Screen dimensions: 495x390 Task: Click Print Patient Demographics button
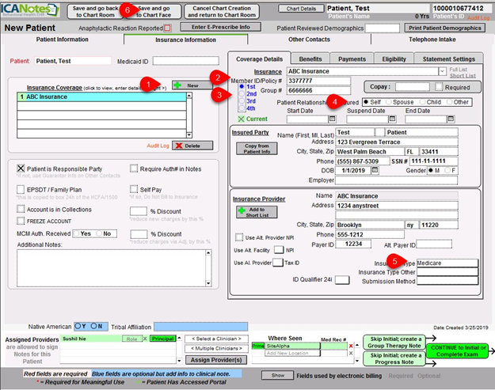pyautogui.click(x=446, y=28)
